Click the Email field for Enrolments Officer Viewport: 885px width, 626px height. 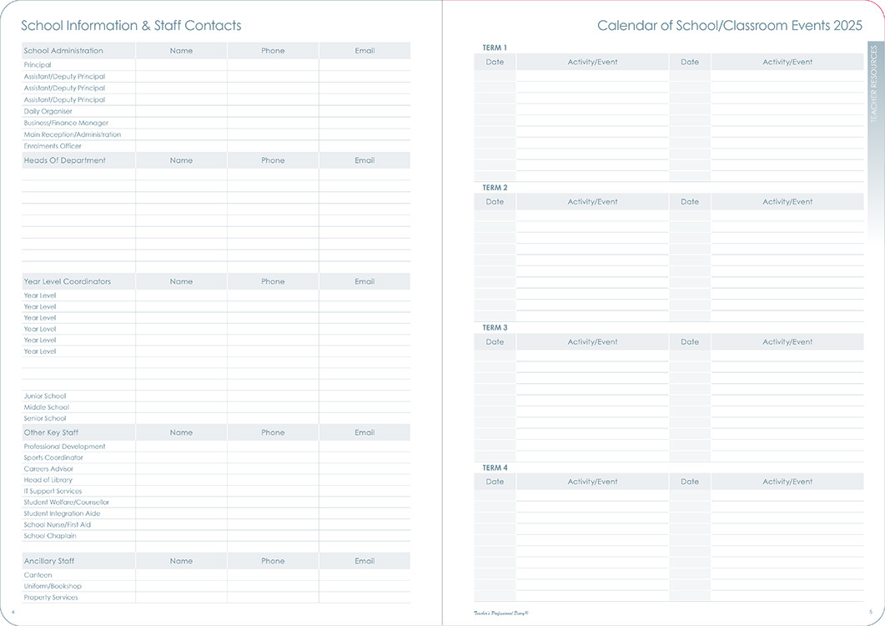pyautogui.click(x=365, y=146)
